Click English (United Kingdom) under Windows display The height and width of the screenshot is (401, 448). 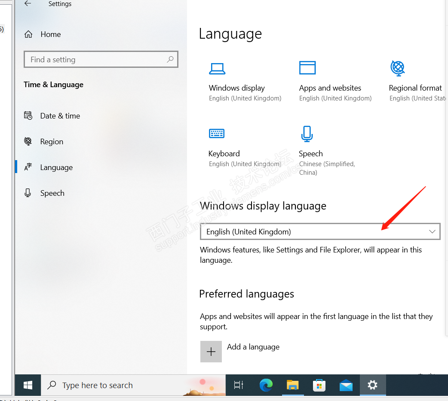click(245, 98)
